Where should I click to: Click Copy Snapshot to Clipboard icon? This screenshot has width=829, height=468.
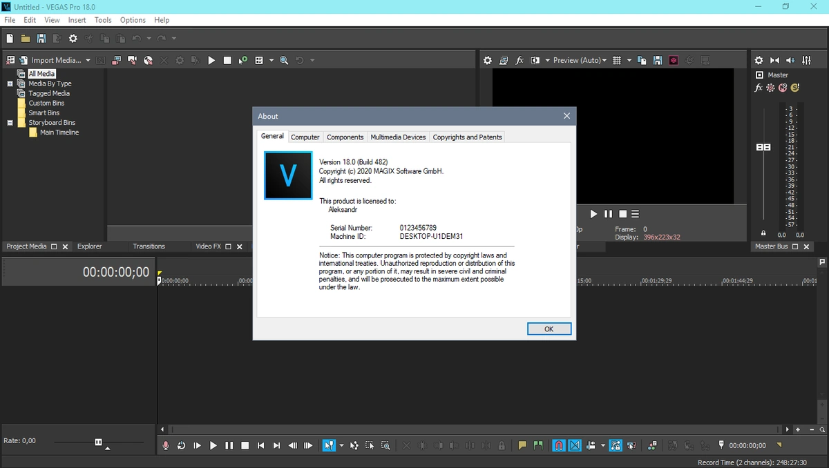pos(642,60)
